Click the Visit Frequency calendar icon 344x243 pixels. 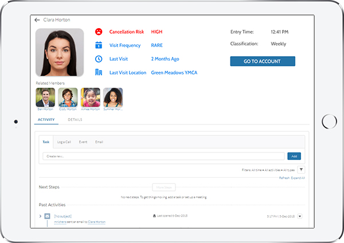[x=99, y=45]
